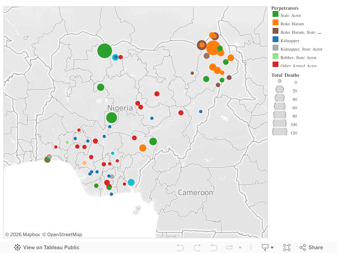Undo the last action on the viz
The height and width of the screenshot is (253, 337).
[180, 248]
